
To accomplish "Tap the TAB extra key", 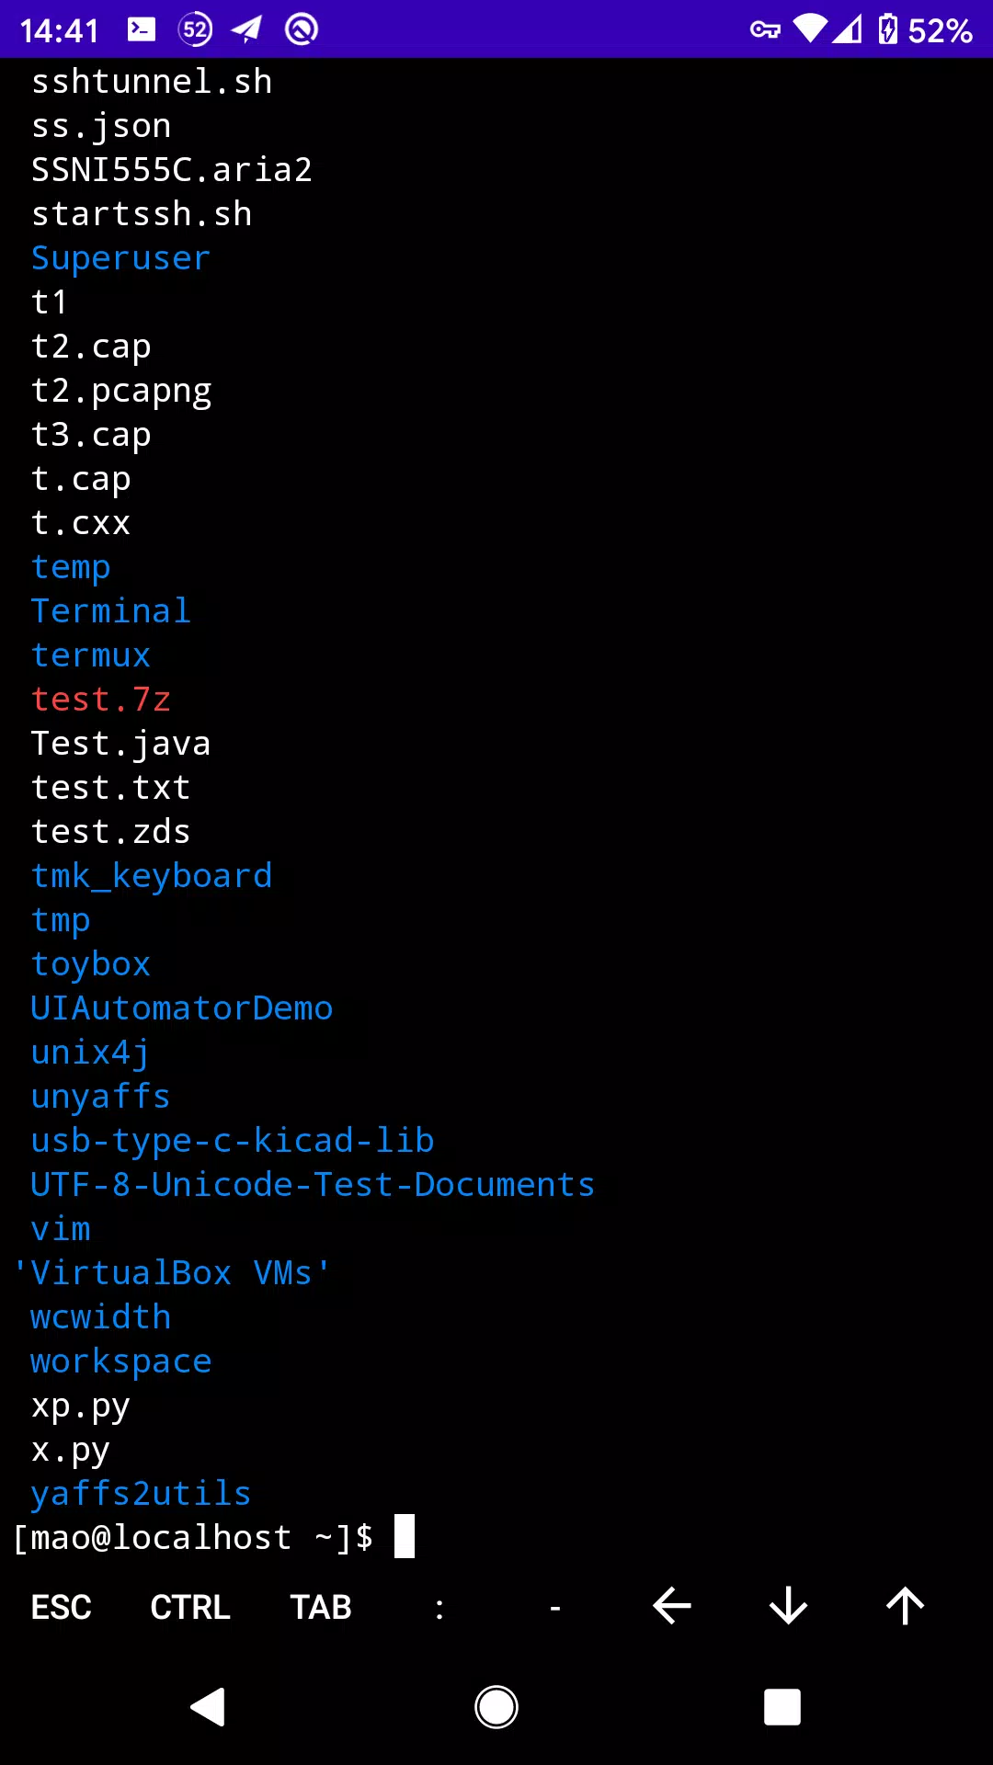I will [321, 1607].
